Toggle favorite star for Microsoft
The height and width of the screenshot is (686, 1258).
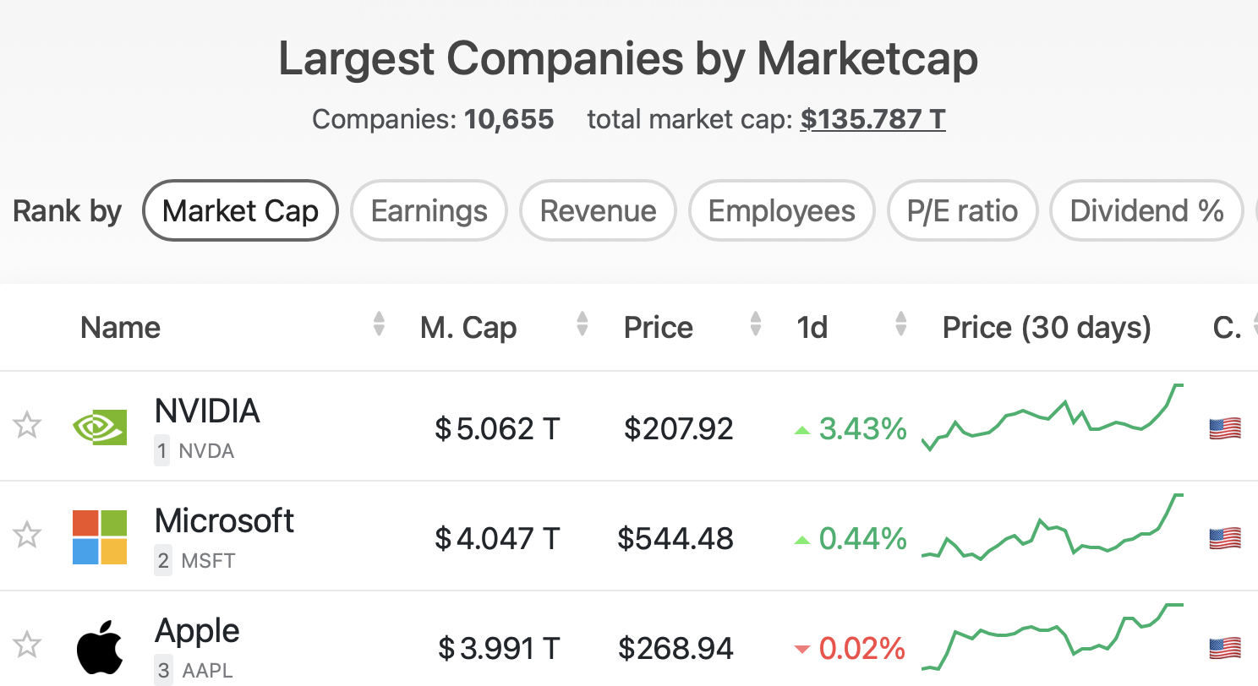[27, 535]
